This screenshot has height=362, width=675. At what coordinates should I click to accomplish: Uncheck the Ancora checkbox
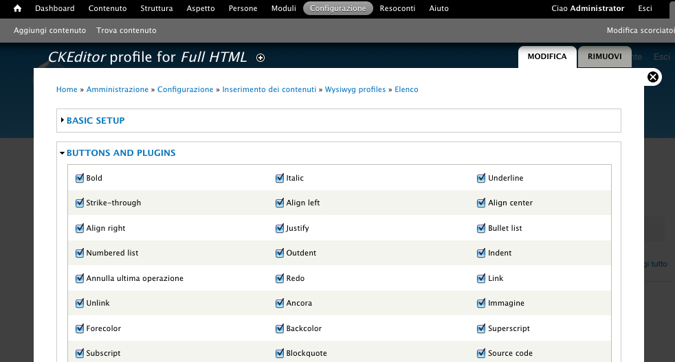tap(280, 303)
